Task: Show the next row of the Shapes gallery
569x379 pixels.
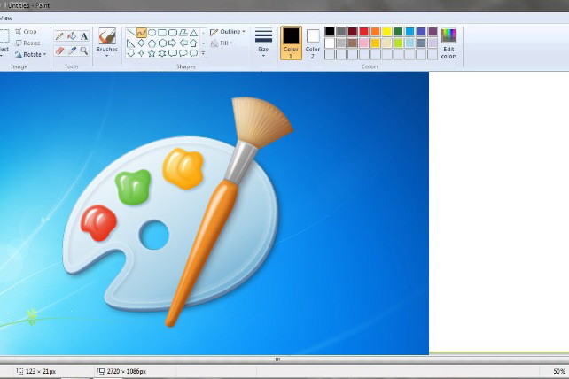Action: click(x=203, y=43)
